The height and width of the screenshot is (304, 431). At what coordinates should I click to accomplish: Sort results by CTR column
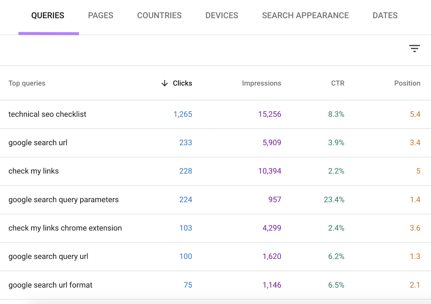pyautogui.click(x=337, y=83)
